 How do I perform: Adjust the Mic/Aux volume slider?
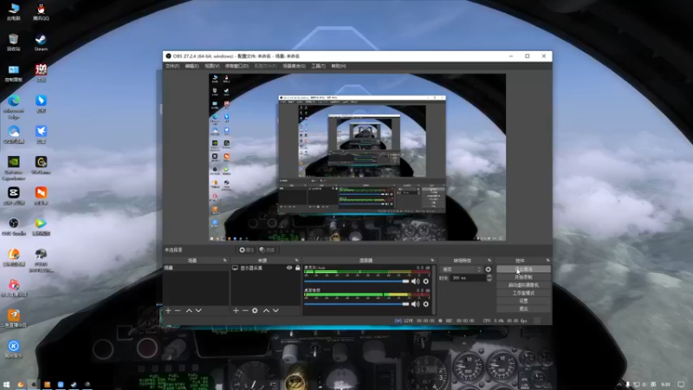click(357, 281)
